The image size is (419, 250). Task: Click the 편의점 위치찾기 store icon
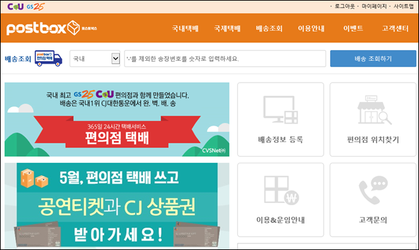(x=374, y=110)
